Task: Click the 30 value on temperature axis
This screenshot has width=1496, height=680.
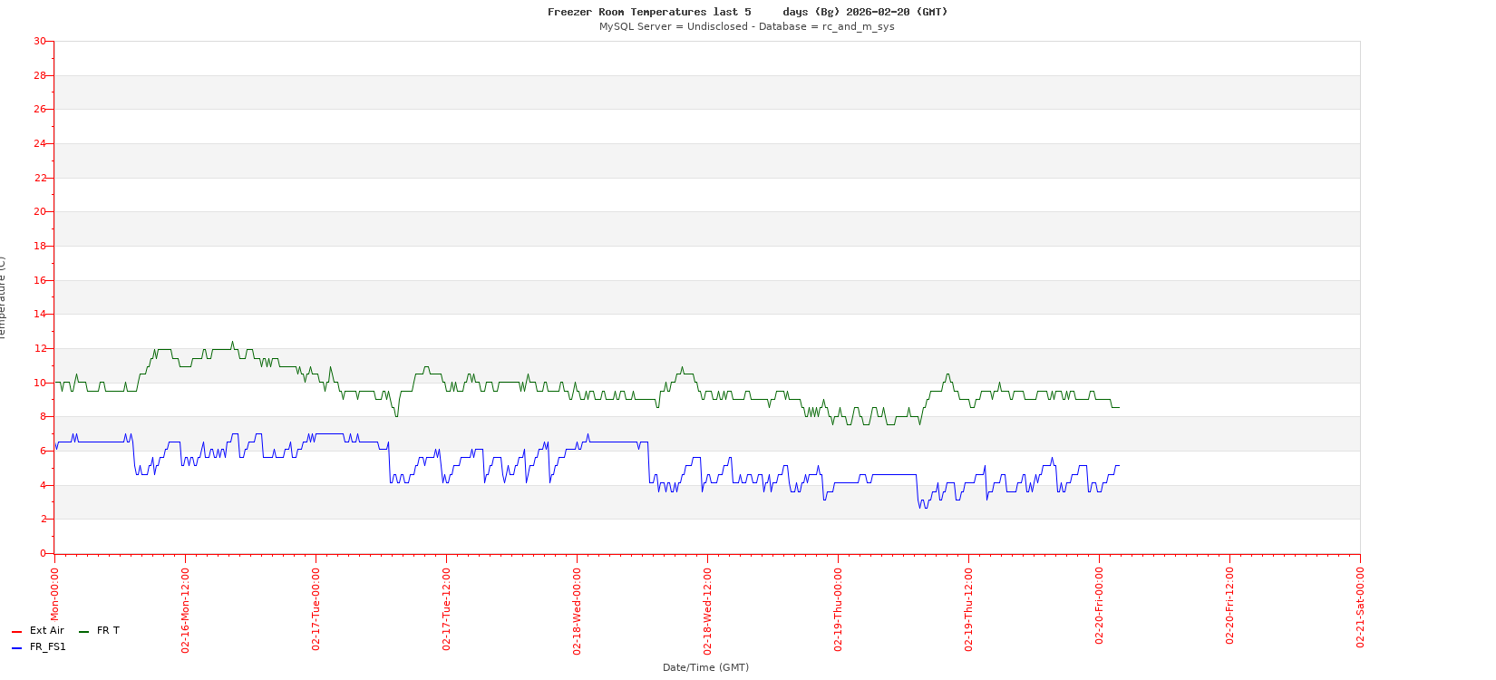Action: click(x=39, y=42)
